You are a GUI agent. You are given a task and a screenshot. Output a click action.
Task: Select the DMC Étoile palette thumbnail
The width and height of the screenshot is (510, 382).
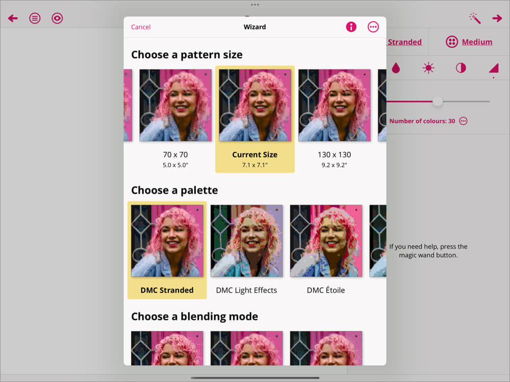pos(326,240)
